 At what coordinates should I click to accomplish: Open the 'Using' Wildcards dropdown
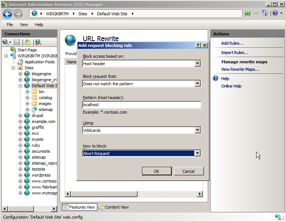pyautogui.click(x=198, y=130)
